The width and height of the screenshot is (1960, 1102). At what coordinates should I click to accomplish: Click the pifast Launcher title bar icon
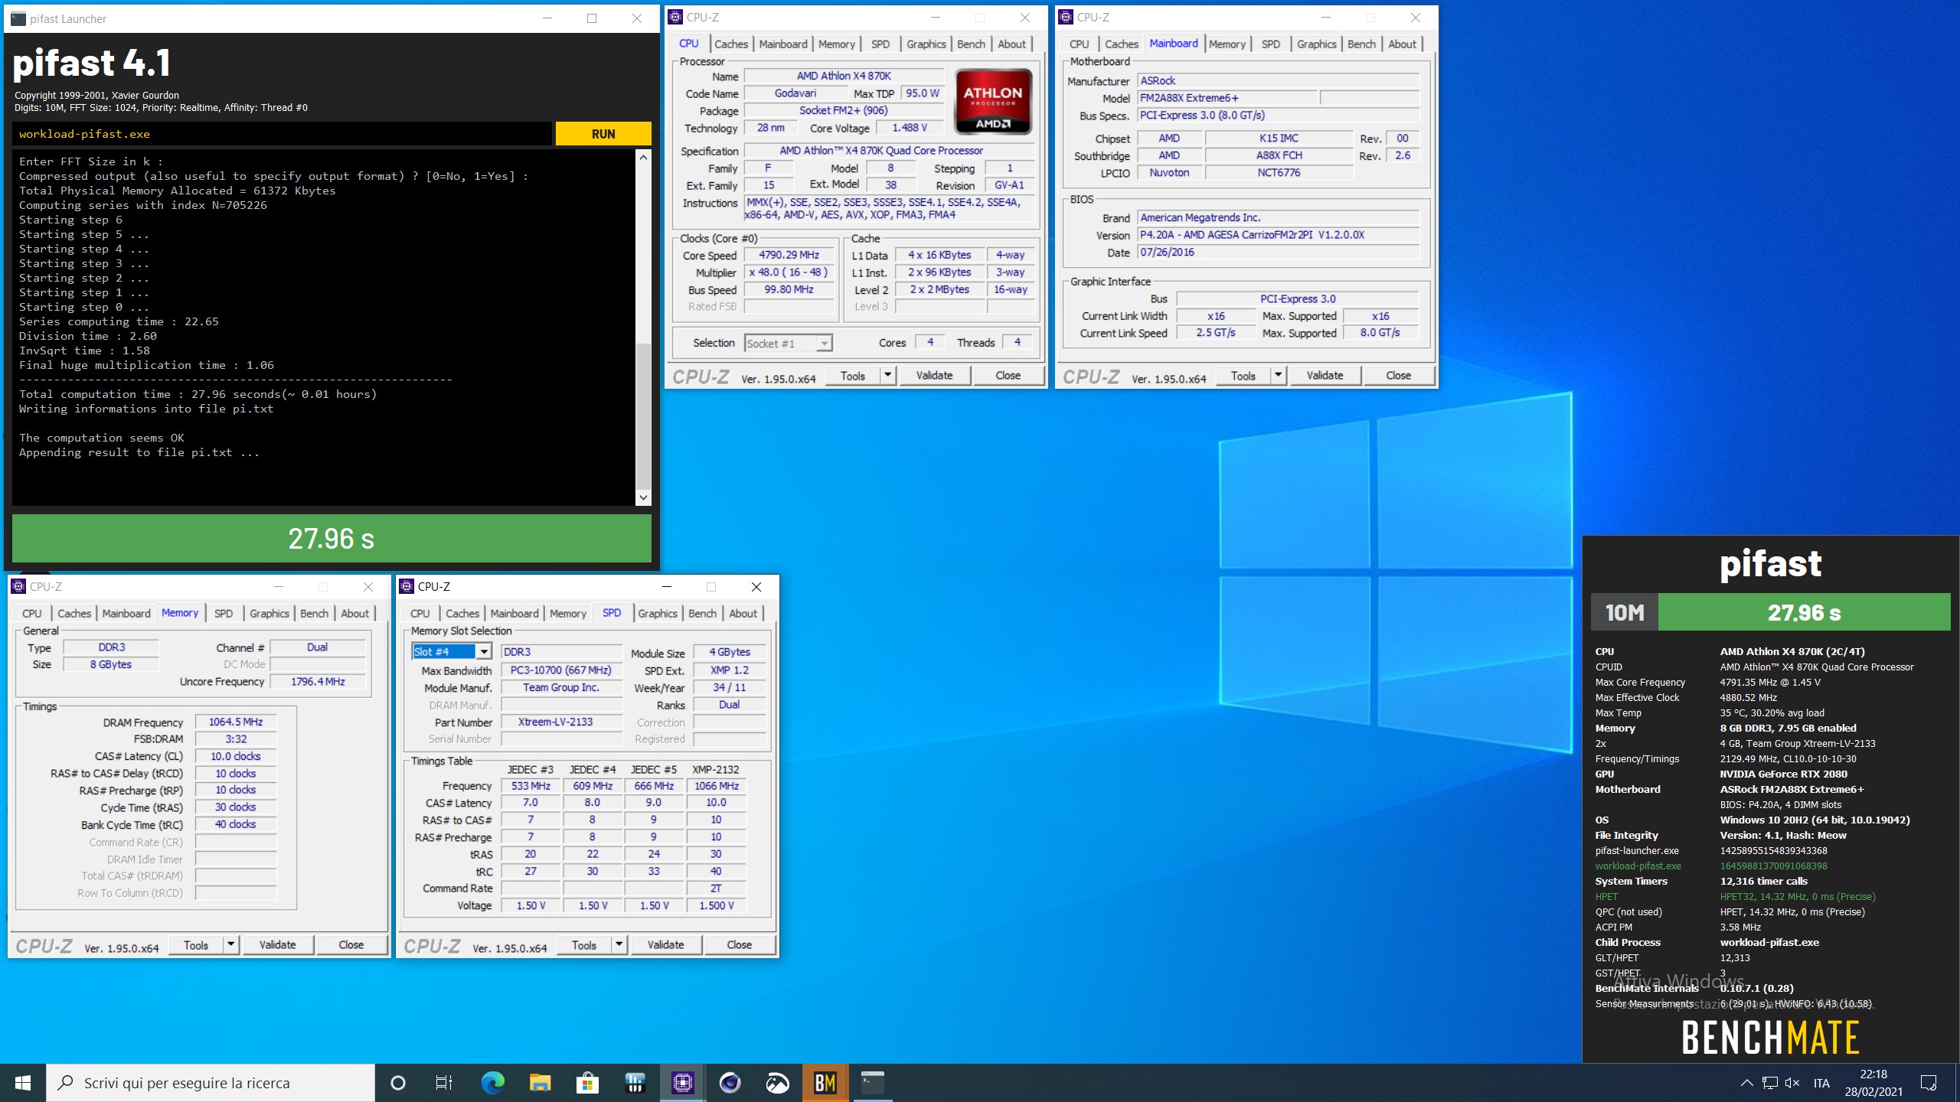pos(18,18)
